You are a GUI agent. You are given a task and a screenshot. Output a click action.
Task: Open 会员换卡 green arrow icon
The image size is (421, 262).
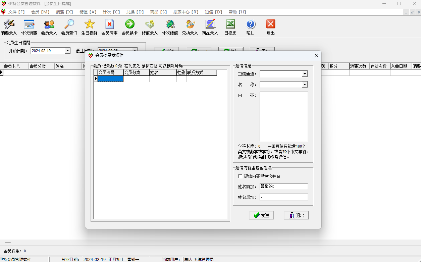pyautogui.click(x=129, y=27)
